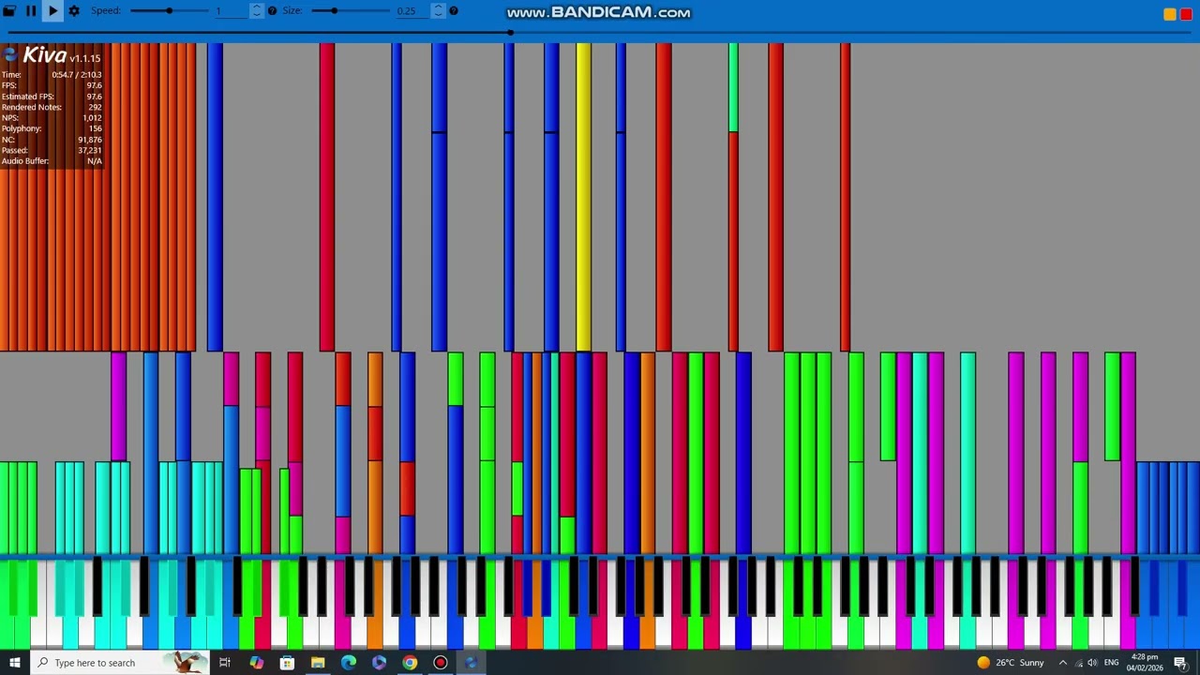Open a MIDI file with the folder icon

pos(9,10)
